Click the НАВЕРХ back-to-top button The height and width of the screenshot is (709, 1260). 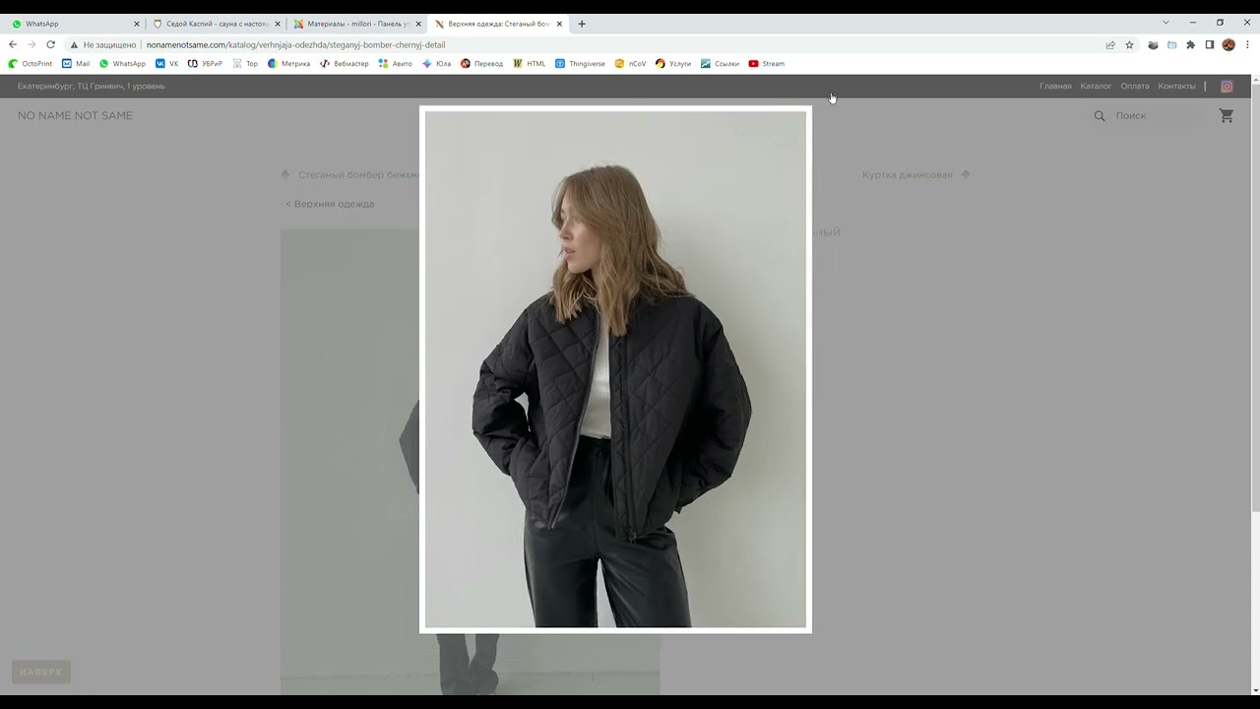tap(40, 673)
